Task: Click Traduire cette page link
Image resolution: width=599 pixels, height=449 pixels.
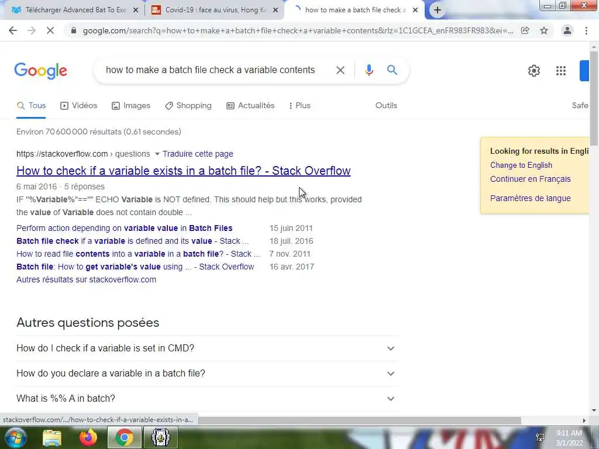Action: pyautogui.click(x=198, y=154)
